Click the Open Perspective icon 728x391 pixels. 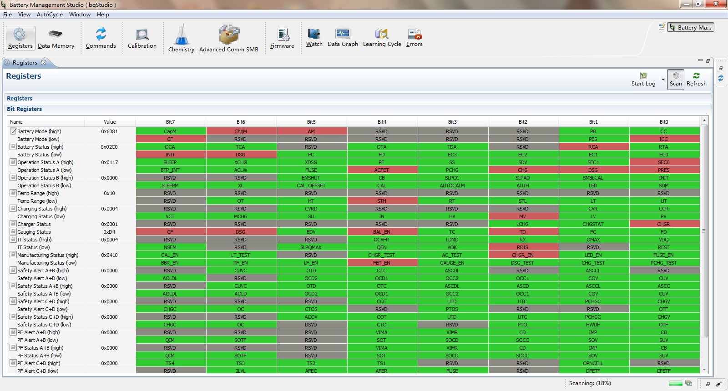[x=662, y=27]
